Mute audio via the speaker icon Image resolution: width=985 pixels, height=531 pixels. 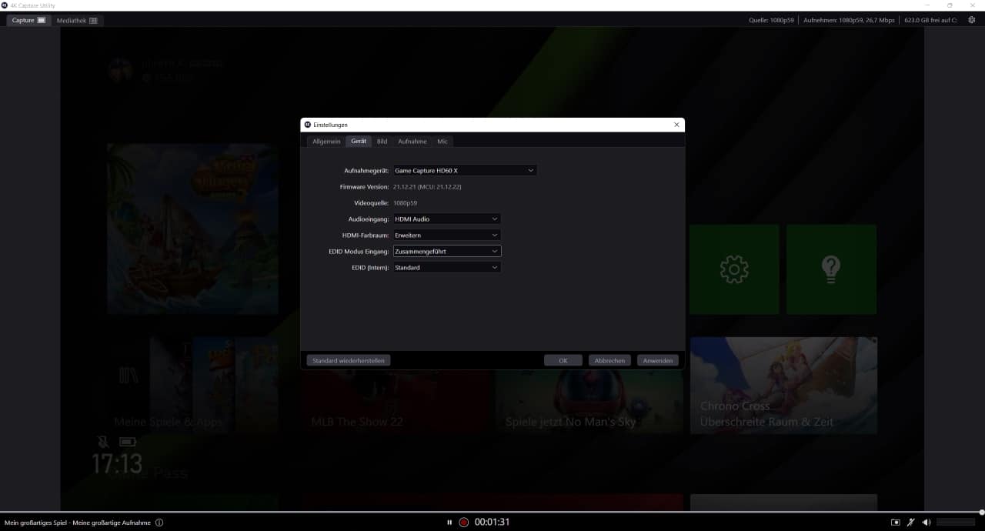[927, 523]
